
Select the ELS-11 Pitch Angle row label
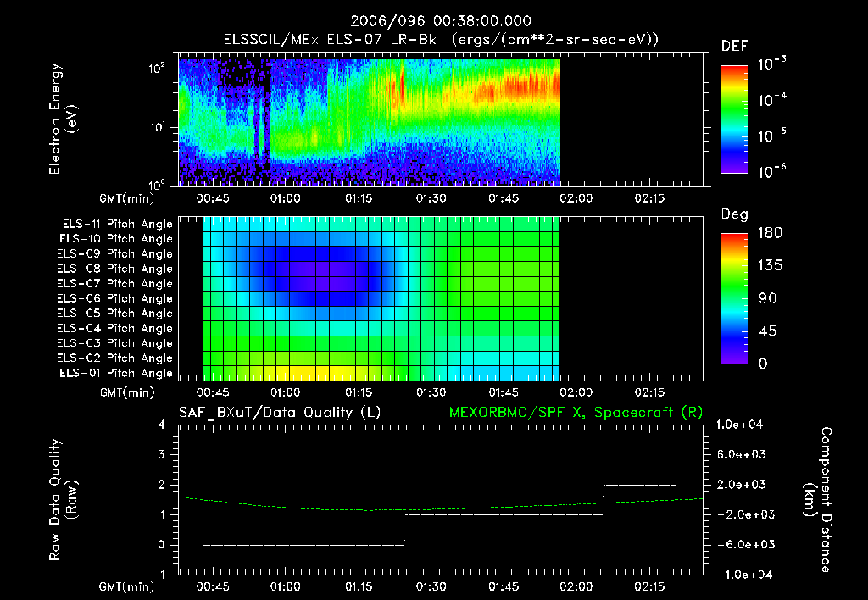pos(117,225)
